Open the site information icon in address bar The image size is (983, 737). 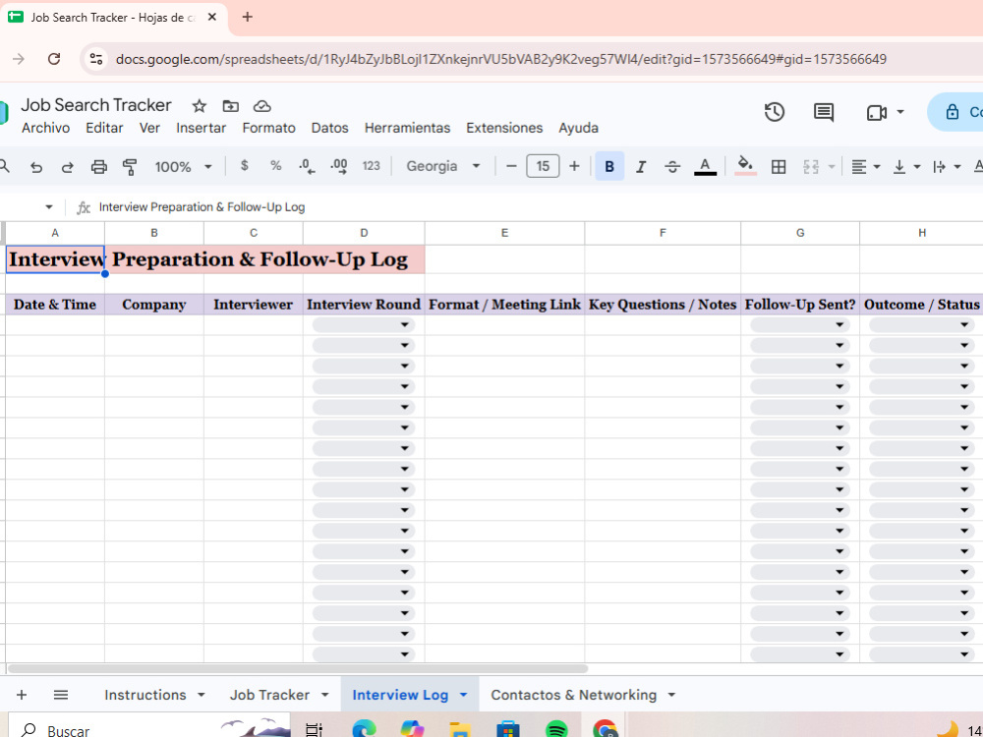tap(96, 59)
